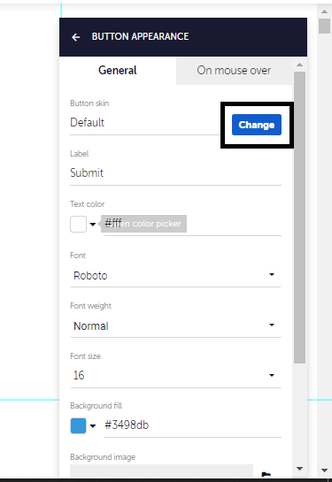Click the panel scrollbar down arrow
This screenshot has width=332, height=482.
tap(299, 469)
